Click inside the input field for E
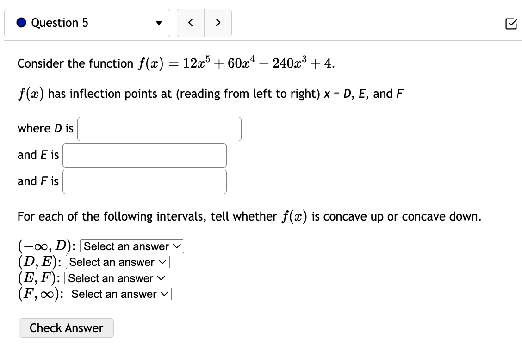Image resolution: width=522 pixels, height=353 pixels. coord(144,155)
